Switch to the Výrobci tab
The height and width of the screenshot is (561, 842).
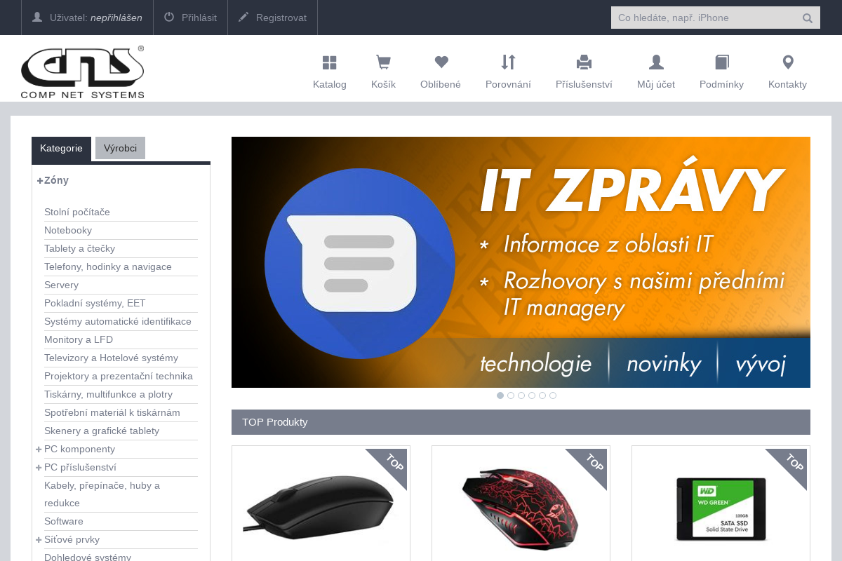(x=120, y=149)
